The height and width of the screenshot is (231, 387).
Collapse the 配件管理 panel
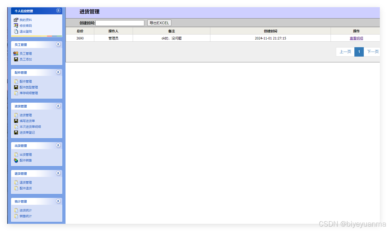pyautogui.click(x=58, y=72)
